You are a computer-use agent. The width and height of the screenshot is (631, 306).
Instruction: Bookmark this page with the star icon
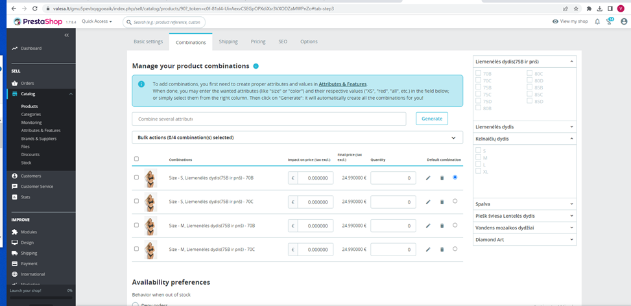click(576, 8)
